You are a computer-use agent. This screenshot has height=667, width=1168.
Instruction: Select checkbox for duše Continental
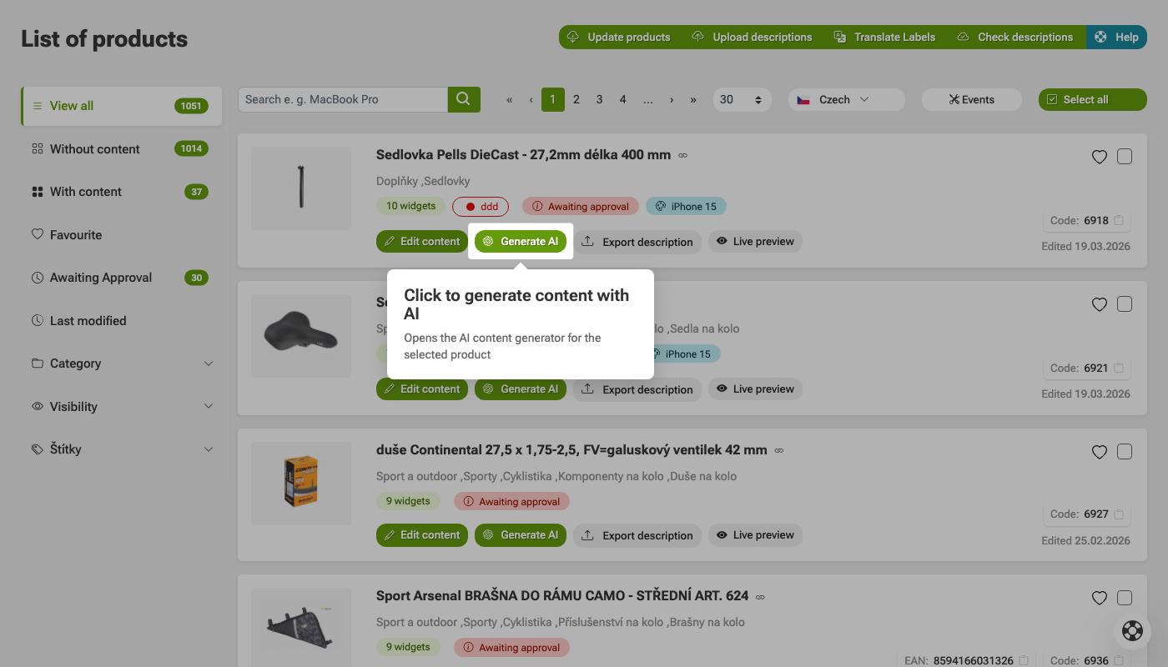point(1125,451)
